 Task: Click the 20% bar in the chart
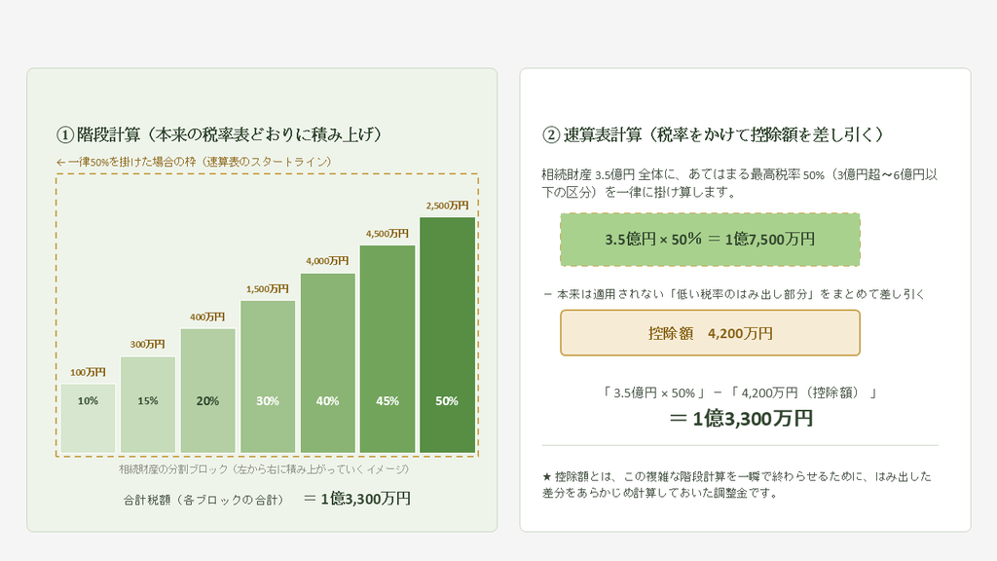(207, 391)
